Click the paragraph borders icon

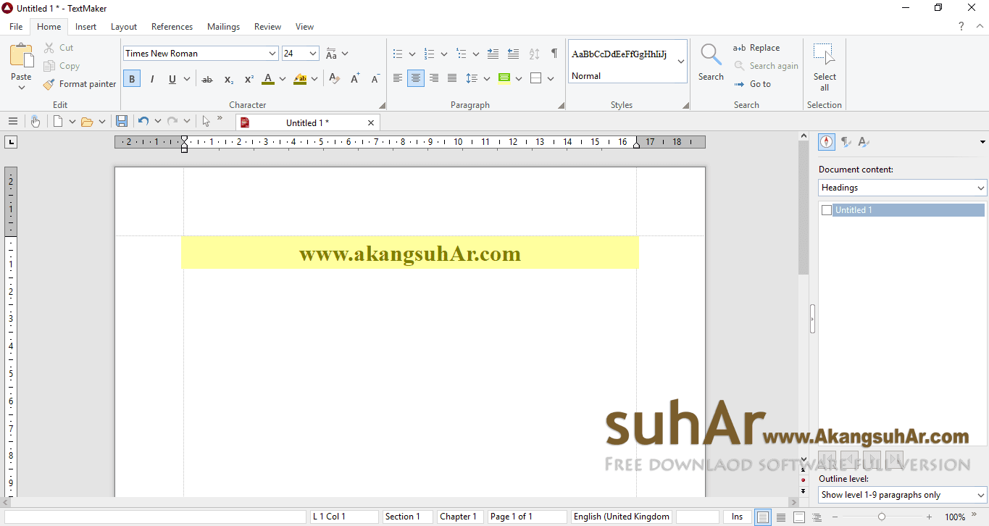point(536,78)
